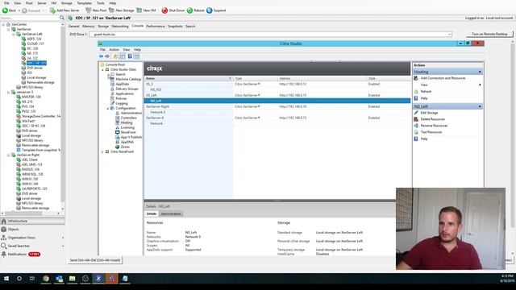Click the Refresh icon in Actions pane
516x290 pixels.
click(x=416, y=92)
